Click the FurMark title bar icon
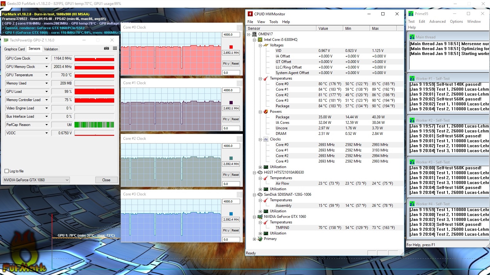Screen dimensions: 490x275 tap(3, 4)
